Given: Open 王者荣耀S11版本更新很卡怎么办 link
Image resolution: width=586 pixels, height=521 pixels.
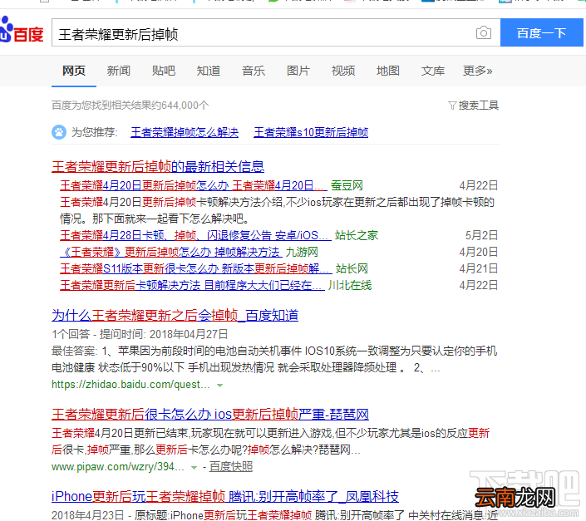Looking at the screenshot, I should point(196,268).
